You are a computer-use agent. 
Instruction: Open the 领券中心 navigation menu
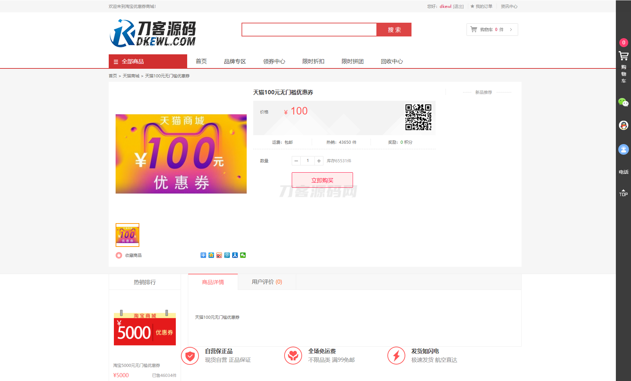click(x=274, y=61)
